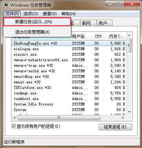
Task: Click the vertical scrollbar up arrow
Action: pos(129,35)
